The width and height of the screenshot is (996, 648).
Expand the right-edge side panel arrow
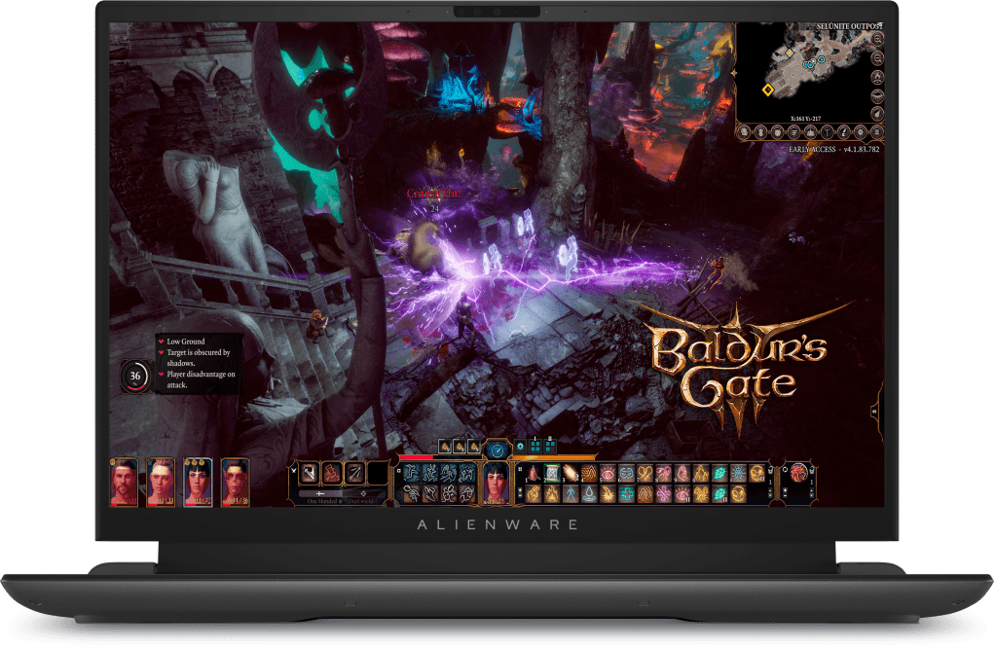tap(875, 412)
